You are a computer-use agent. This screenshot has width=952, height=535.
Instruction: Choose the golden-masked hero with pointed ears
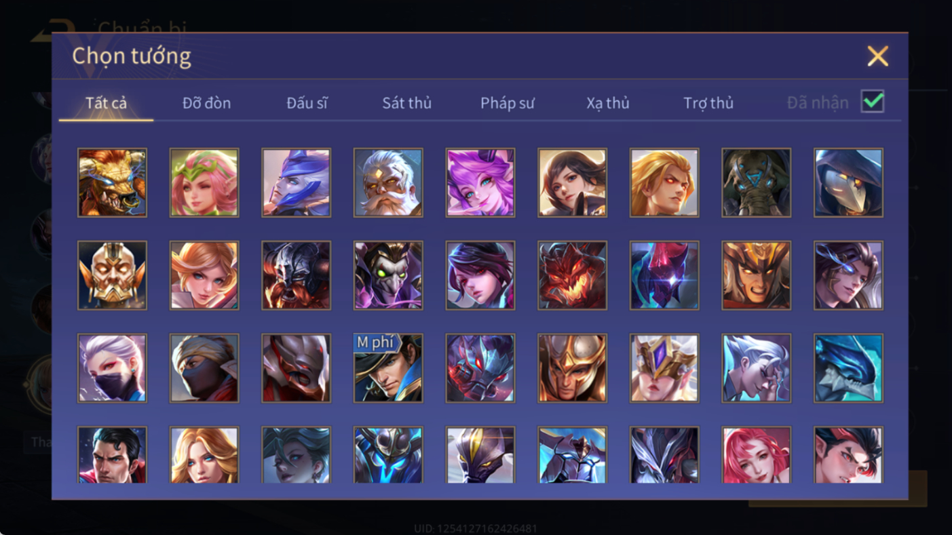coord(112,275)
